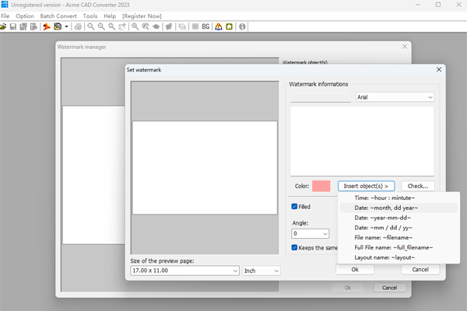The width and height of the screenshot is (467, 311).
Task: Click the red PDF convert toolbar icon
Action: (x=47, y=26)
